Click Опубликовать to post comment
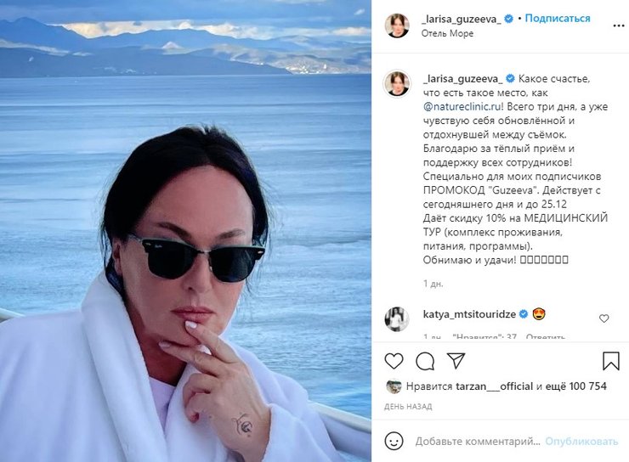This screenshot has width=629, height=462. coord(581,442)
